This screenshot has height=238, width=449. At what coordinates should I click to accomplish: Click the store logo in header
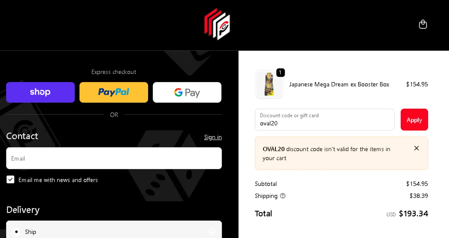click(x=217, y=24)
